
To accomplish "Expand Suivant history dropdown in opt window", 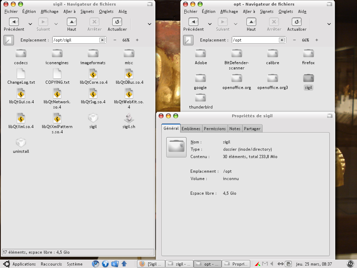I will 236,24.
